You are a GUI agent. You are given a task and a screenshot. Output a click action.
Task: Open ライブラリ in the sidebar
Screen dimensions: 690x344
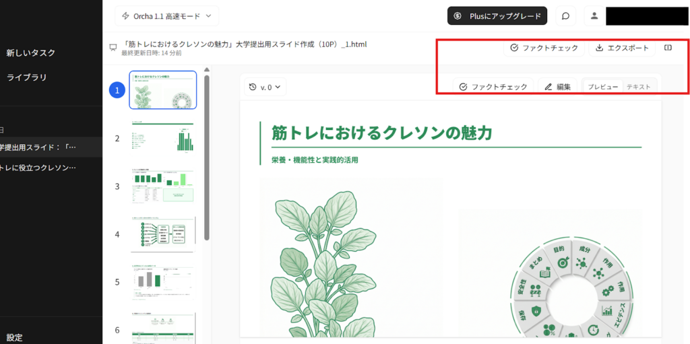click(x=27, y=77)
